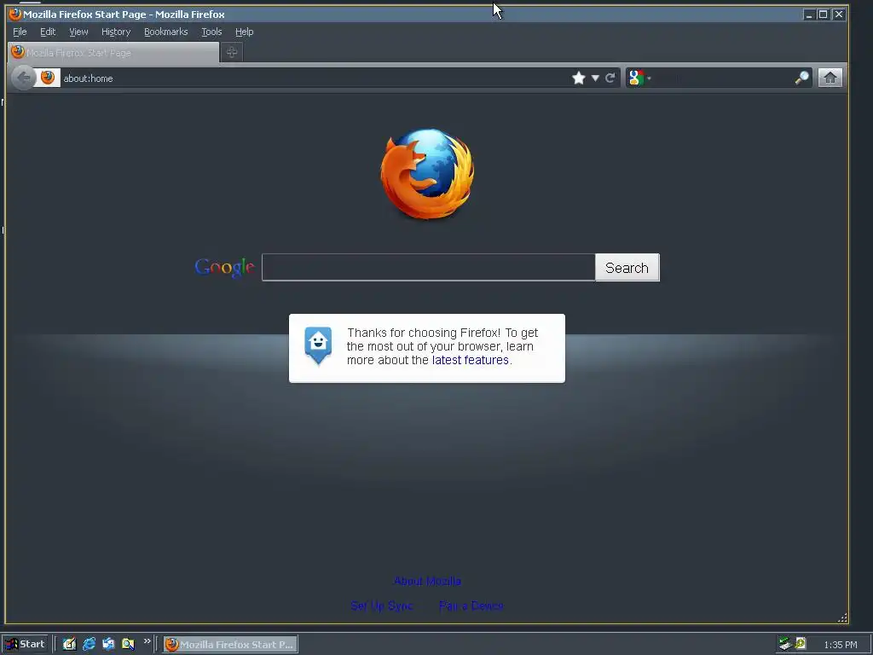The width and height of the screenshot is (873, 655).
Task: Click the Back arrow button
Action: click(x=23, y=78)
